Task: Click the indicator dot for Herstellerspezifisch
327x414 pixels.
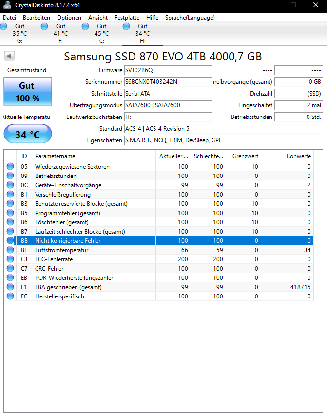Action: 10,296
